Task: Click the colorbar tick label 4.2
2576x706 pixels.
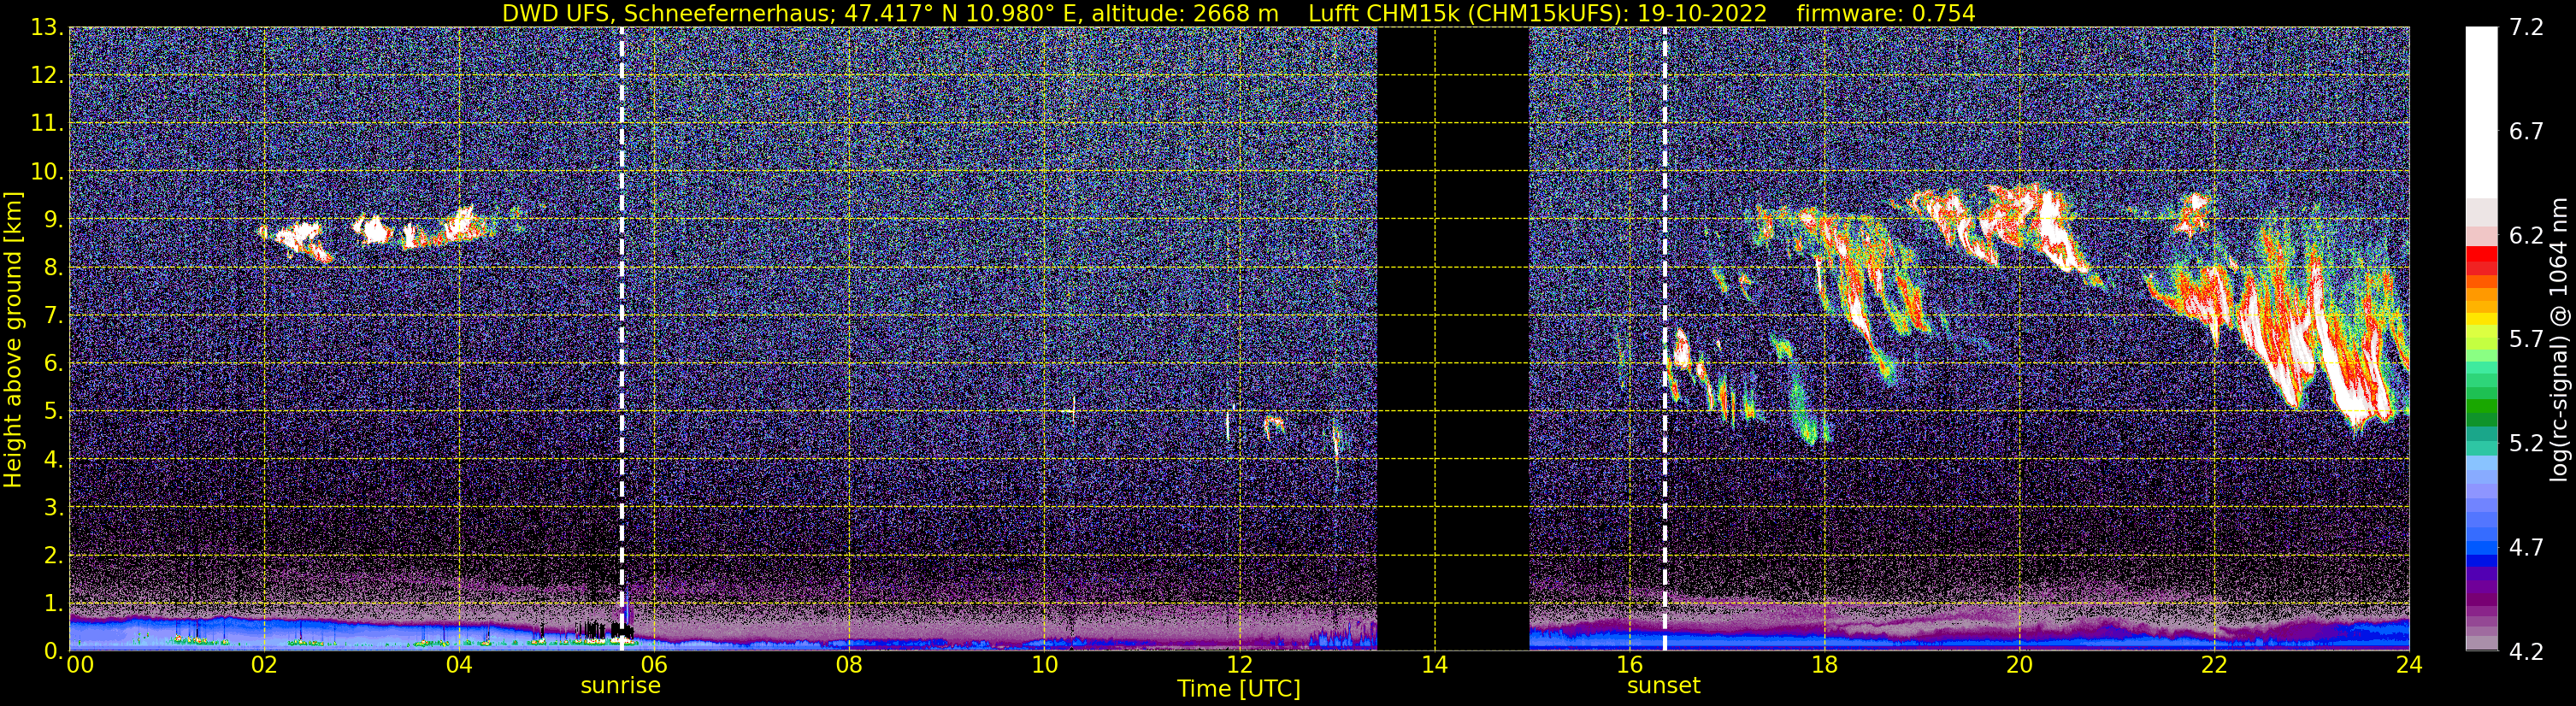Action: tap(2527, 652)
